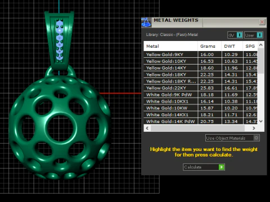
Task: Click the scroll down arrow of metal list
Action: tap(261, 121)
